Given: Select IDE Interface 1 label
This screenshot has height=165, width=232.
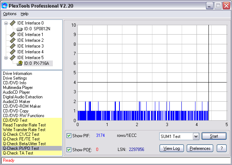Looking at the screenshot, I should 30,35.
